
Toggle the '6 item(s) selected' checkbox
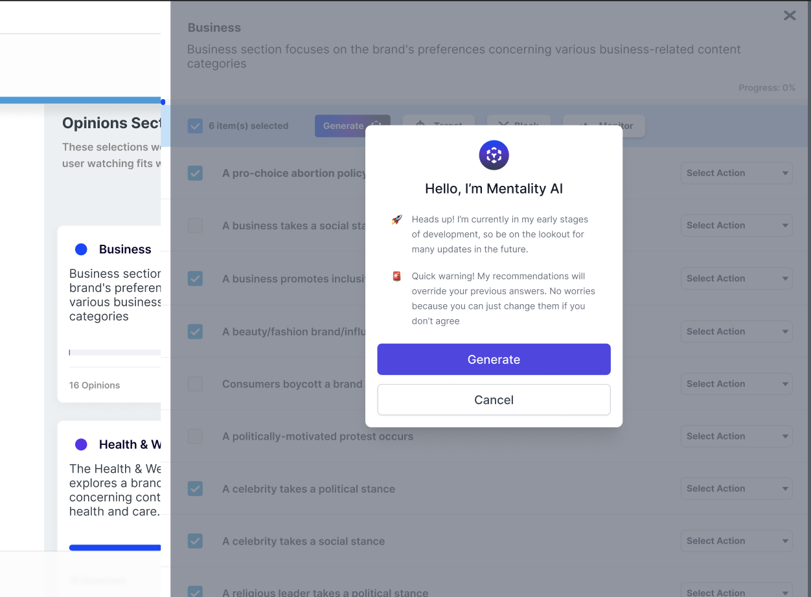pos(195,126)
